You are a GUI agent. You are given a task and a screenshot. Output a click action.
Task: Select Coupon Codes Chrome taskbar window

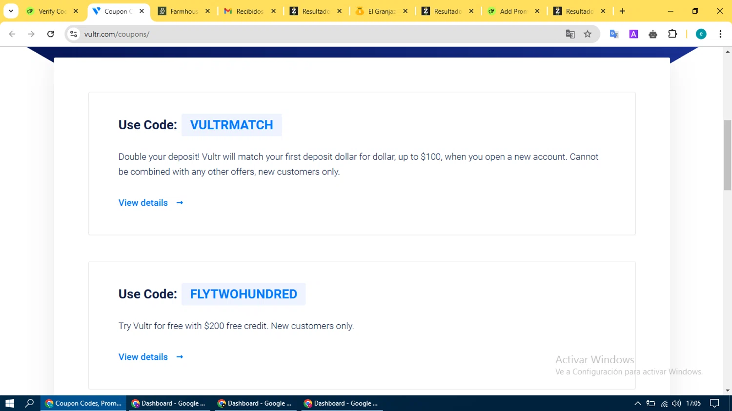click(83, 403)
